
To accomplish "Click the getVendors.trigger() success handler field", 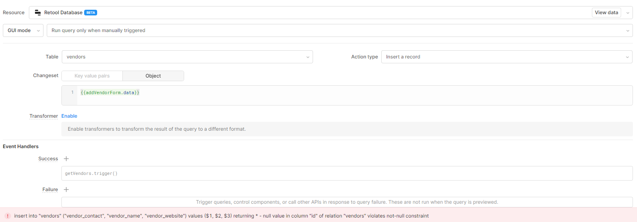I will (346, 173).
